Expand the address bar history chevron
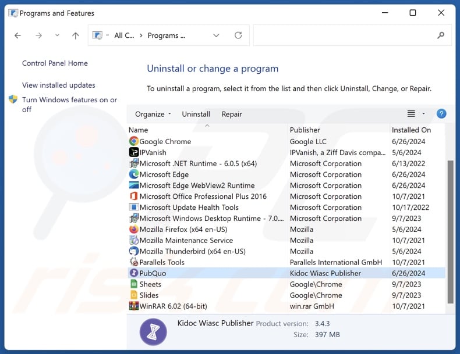460x354 pixels. pos(216,35)
